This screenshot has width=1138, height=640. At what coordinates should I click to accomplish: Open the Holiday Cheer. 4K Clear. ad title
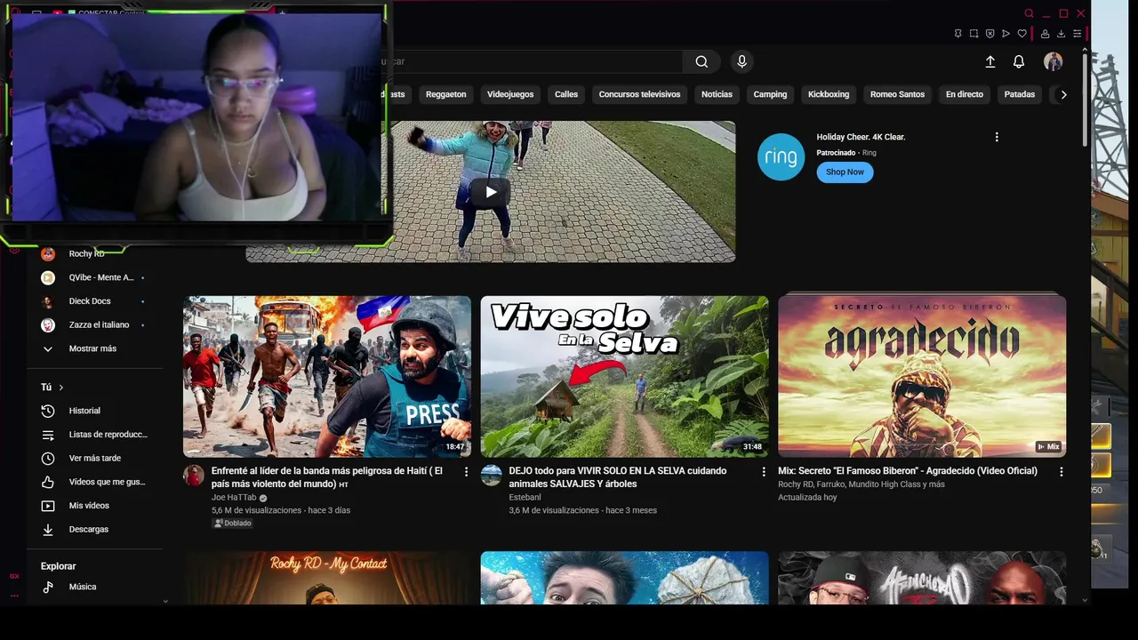(861, 137)
